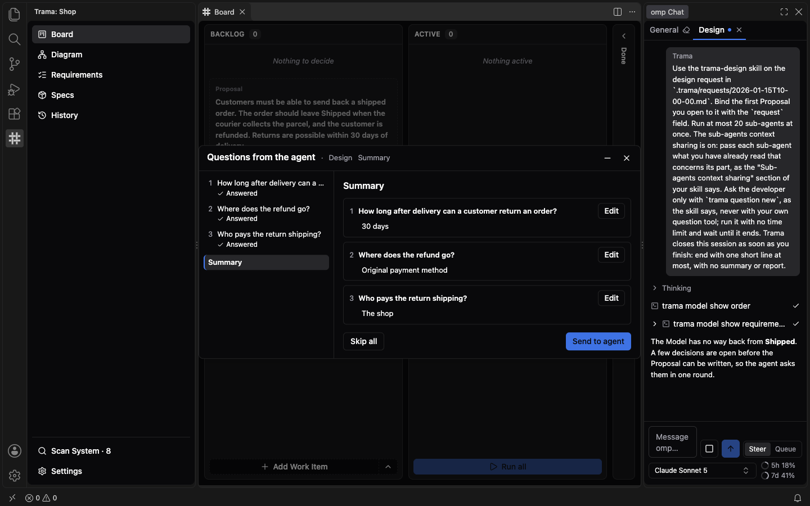Open Accounts icon in activity bar

click(x=15, y=451)
